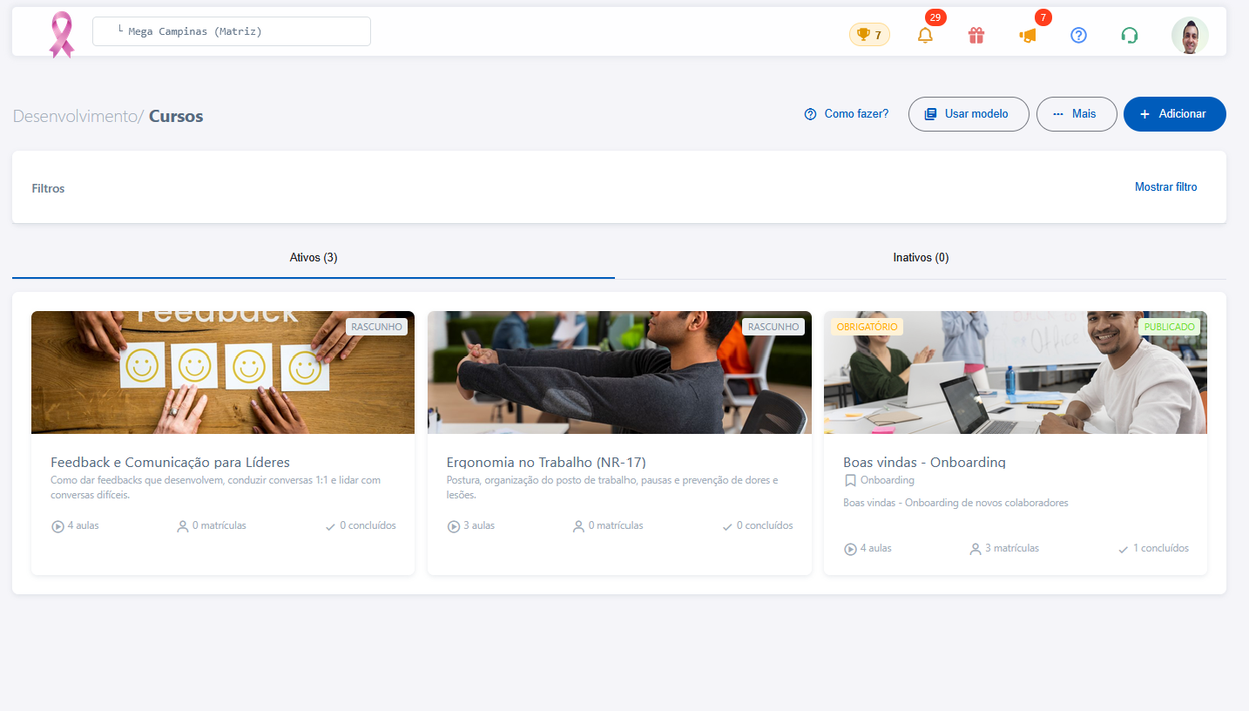The height and width of the screenshot is (711, 1249).
Task: Click '3 aulas' on Ergonomia card
Action: (x=479, y=525)
